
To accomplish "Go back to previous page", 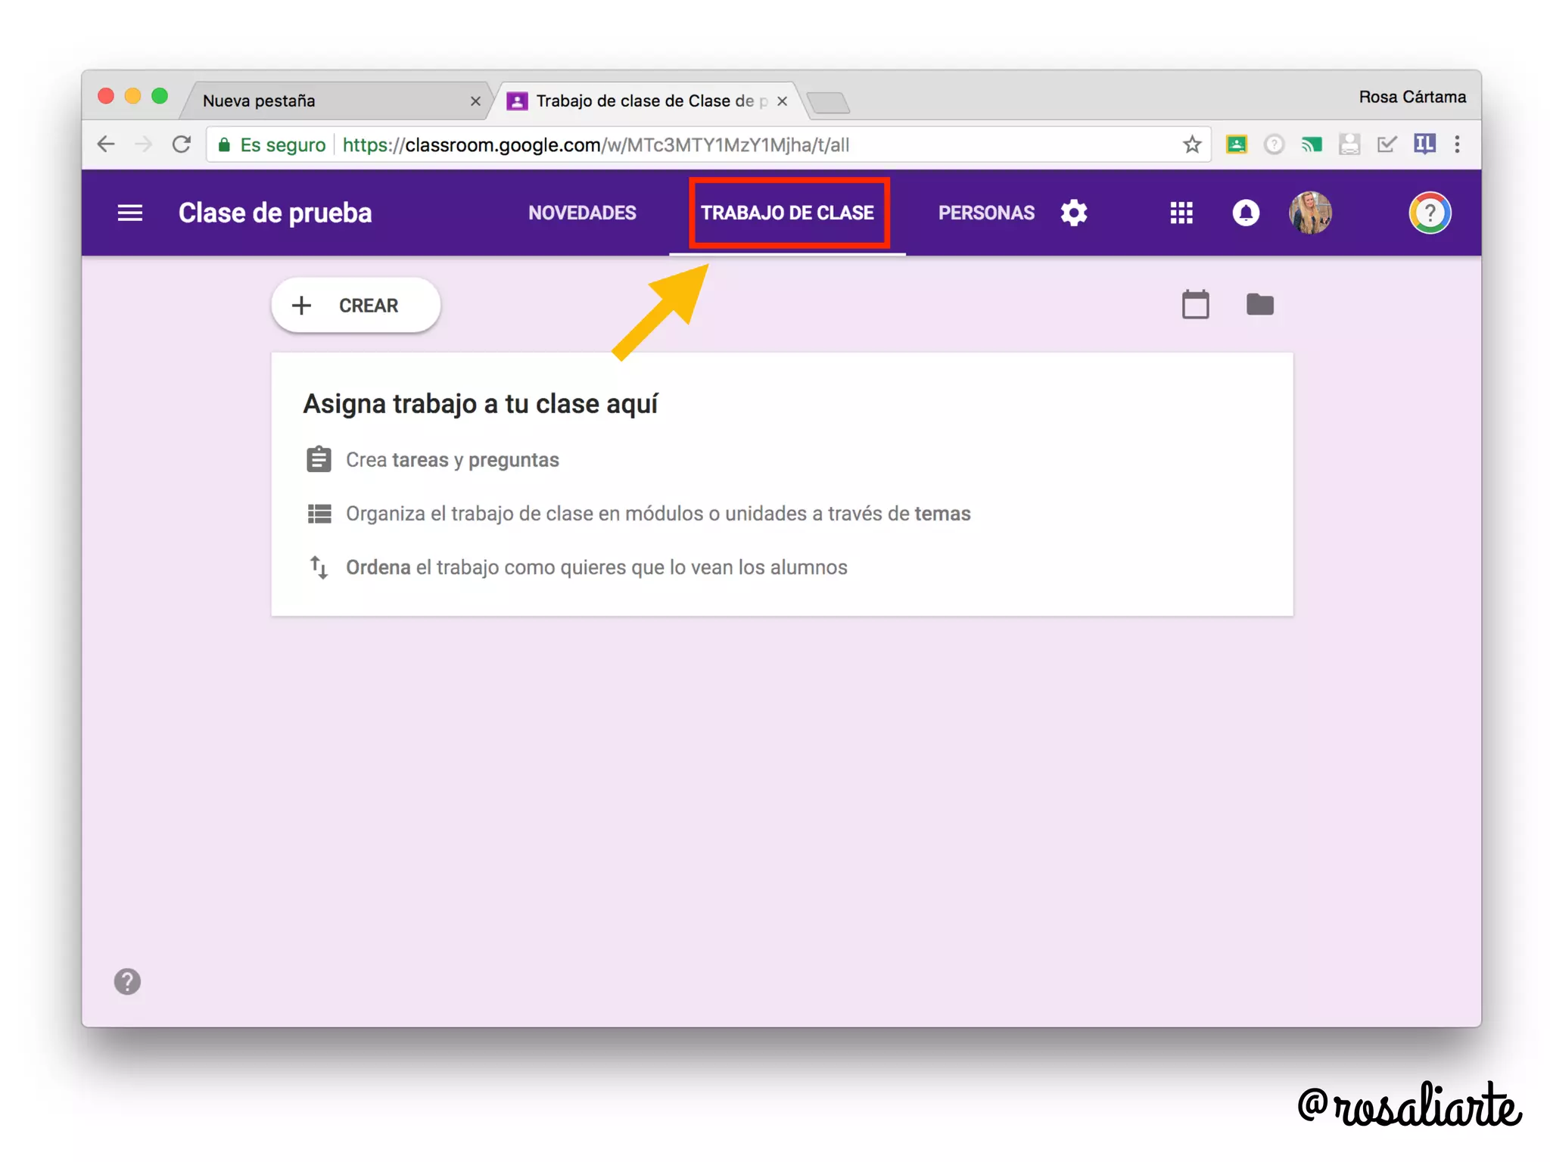I will pos(107,144).
